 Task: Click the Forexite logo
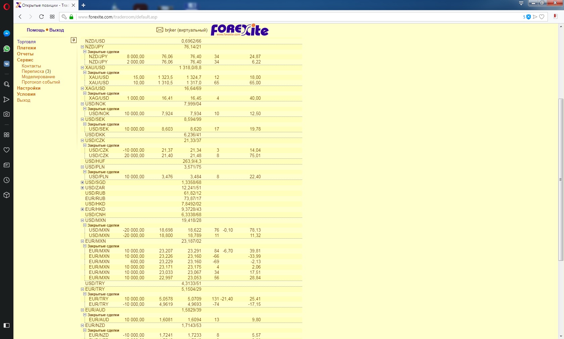[x=240, y=30]
